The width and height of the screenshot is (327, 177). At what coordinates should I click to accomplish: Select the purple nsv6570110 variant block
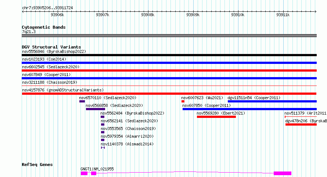pyautogui.click(x=82, y=101)
